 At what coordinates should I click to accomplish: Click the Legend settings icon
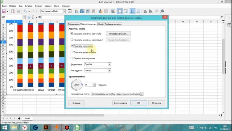point(126,11)
